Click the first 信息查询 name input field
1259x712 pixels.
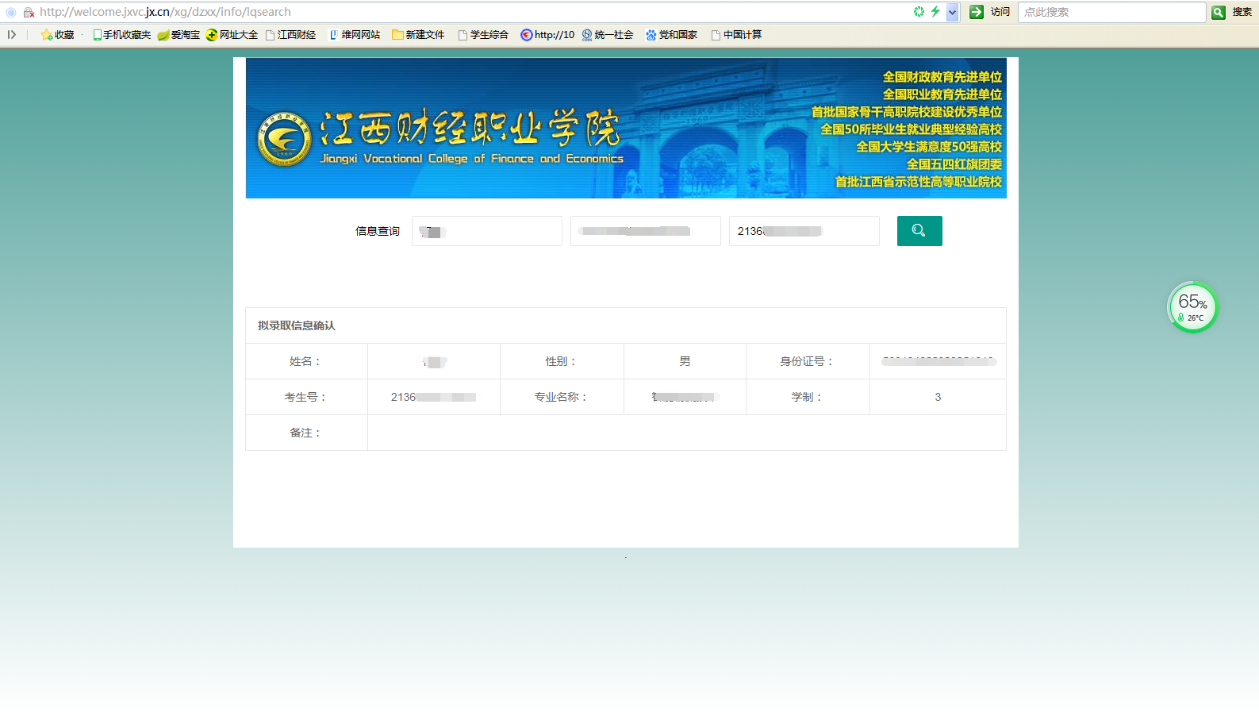pyautogui.click(x=486, y=231)
